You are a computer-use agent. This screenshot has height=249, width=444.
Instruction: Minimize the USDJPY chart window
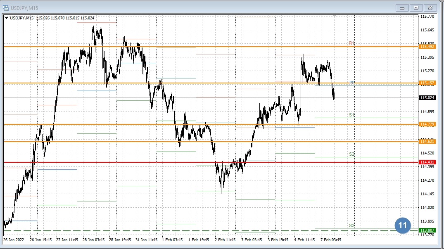tap(402, 7)
